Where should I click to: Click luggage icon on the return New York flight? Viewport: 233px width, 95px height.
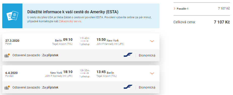[7, 87]
